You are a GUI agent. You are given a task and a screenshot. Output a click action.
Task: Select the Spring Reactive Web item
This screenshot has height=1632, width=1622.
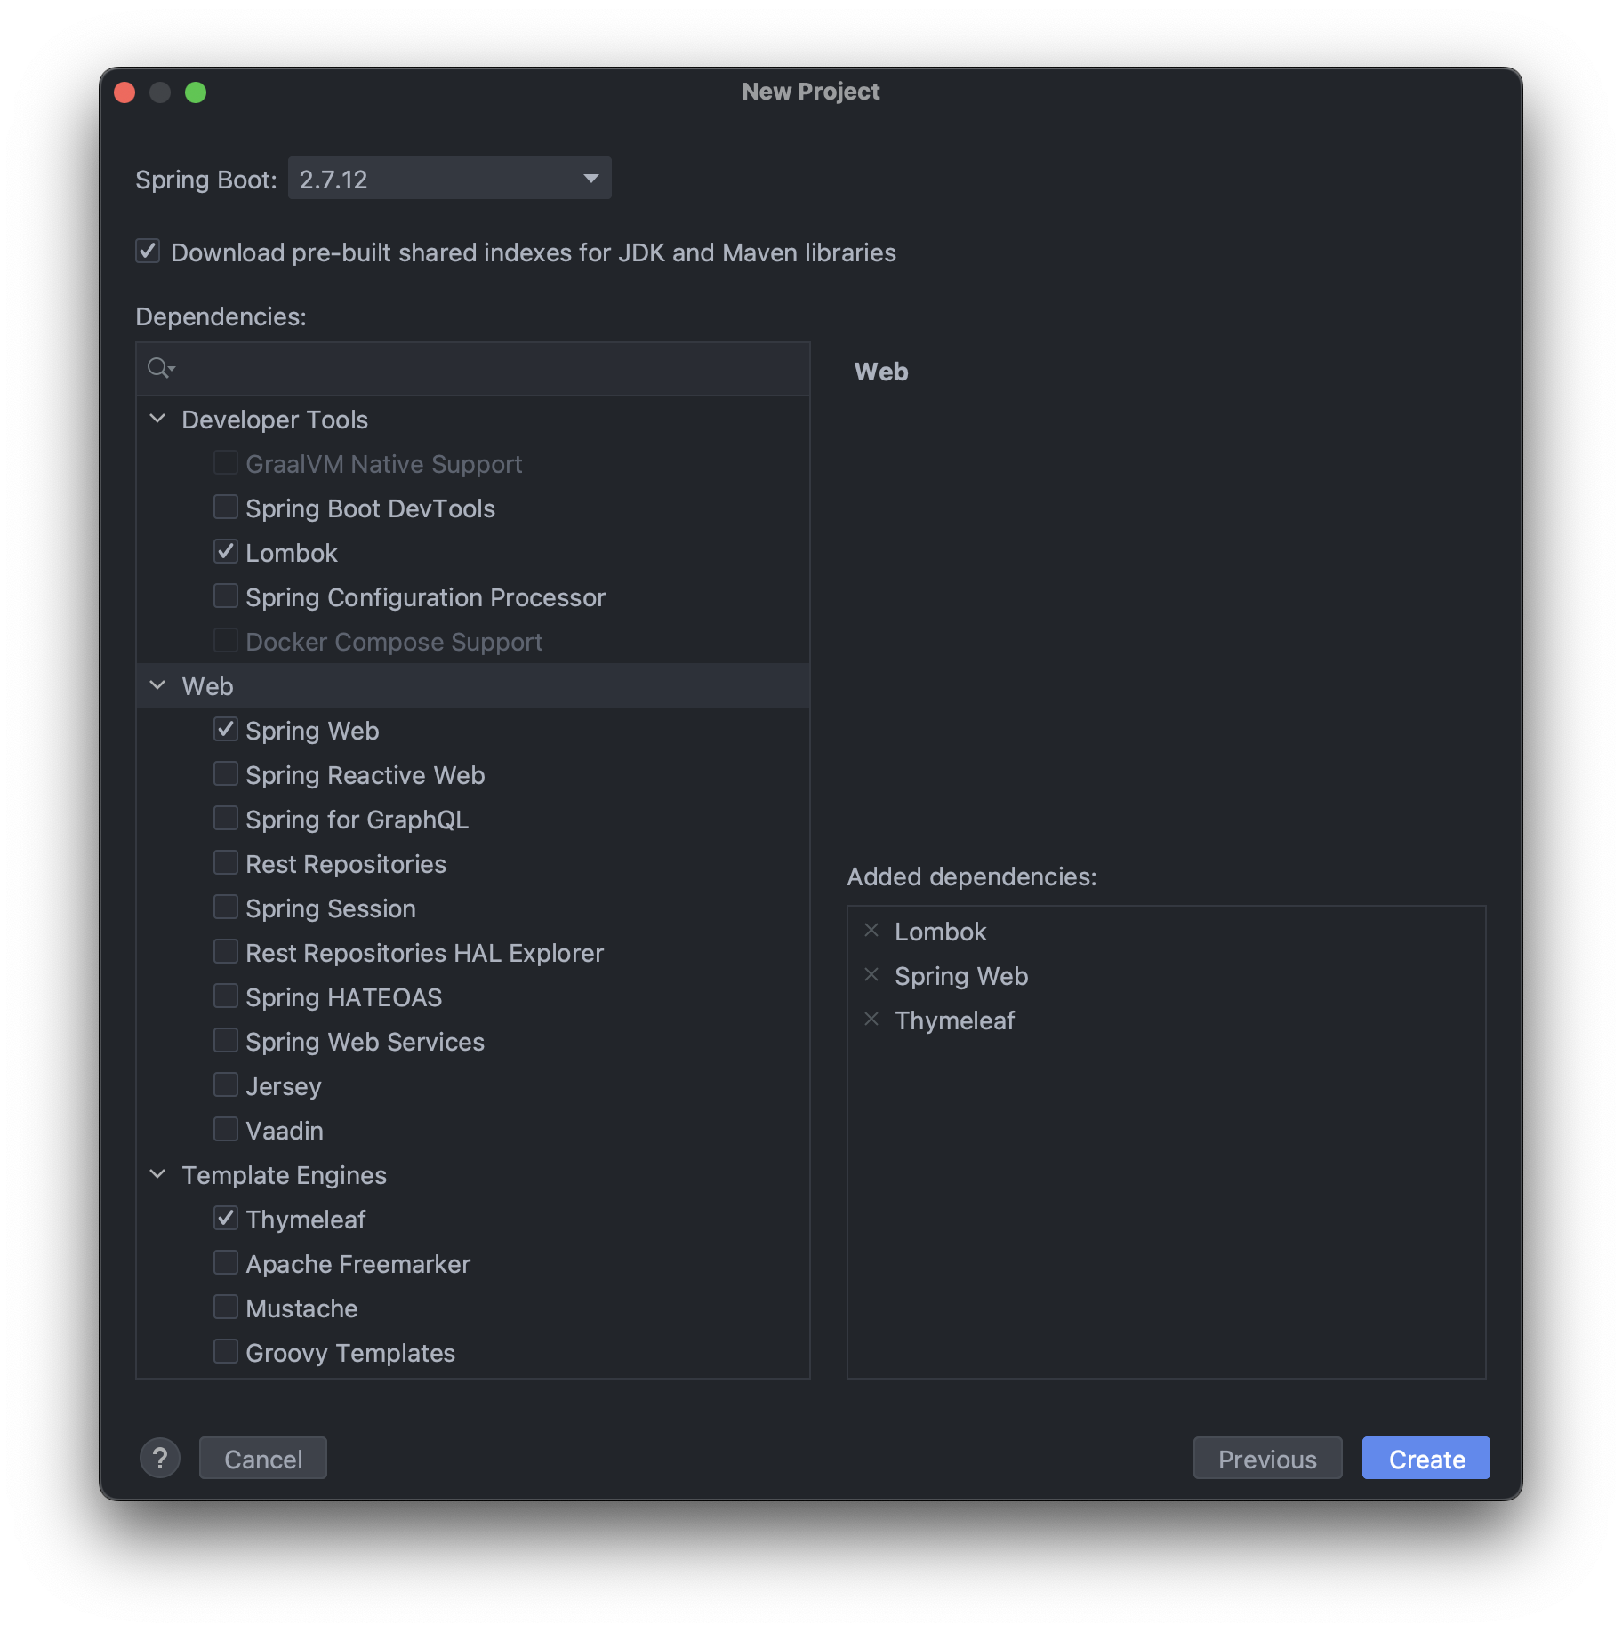pos(365,775)
